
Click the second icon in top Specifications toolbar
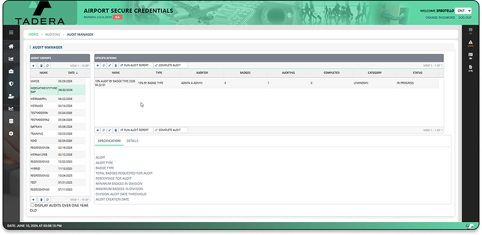tap(104, 66)
